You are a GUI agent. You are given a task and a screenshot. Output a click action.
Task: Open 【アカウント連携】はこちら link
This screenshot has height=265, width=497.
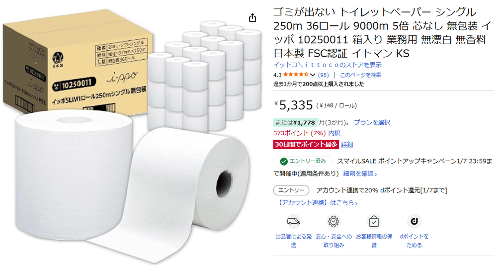[x=317, y=203]
